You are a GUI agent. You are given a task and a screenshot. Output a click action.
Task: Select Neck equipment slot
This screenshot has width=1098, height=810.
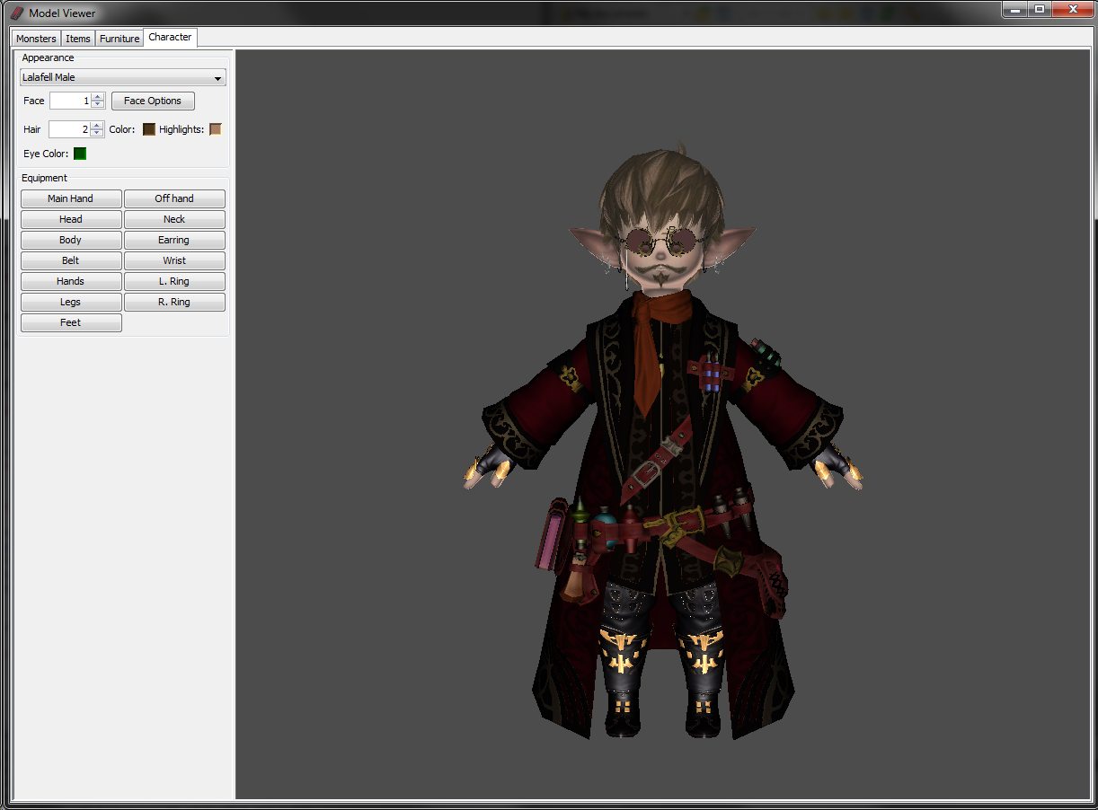tap(174, 219)
